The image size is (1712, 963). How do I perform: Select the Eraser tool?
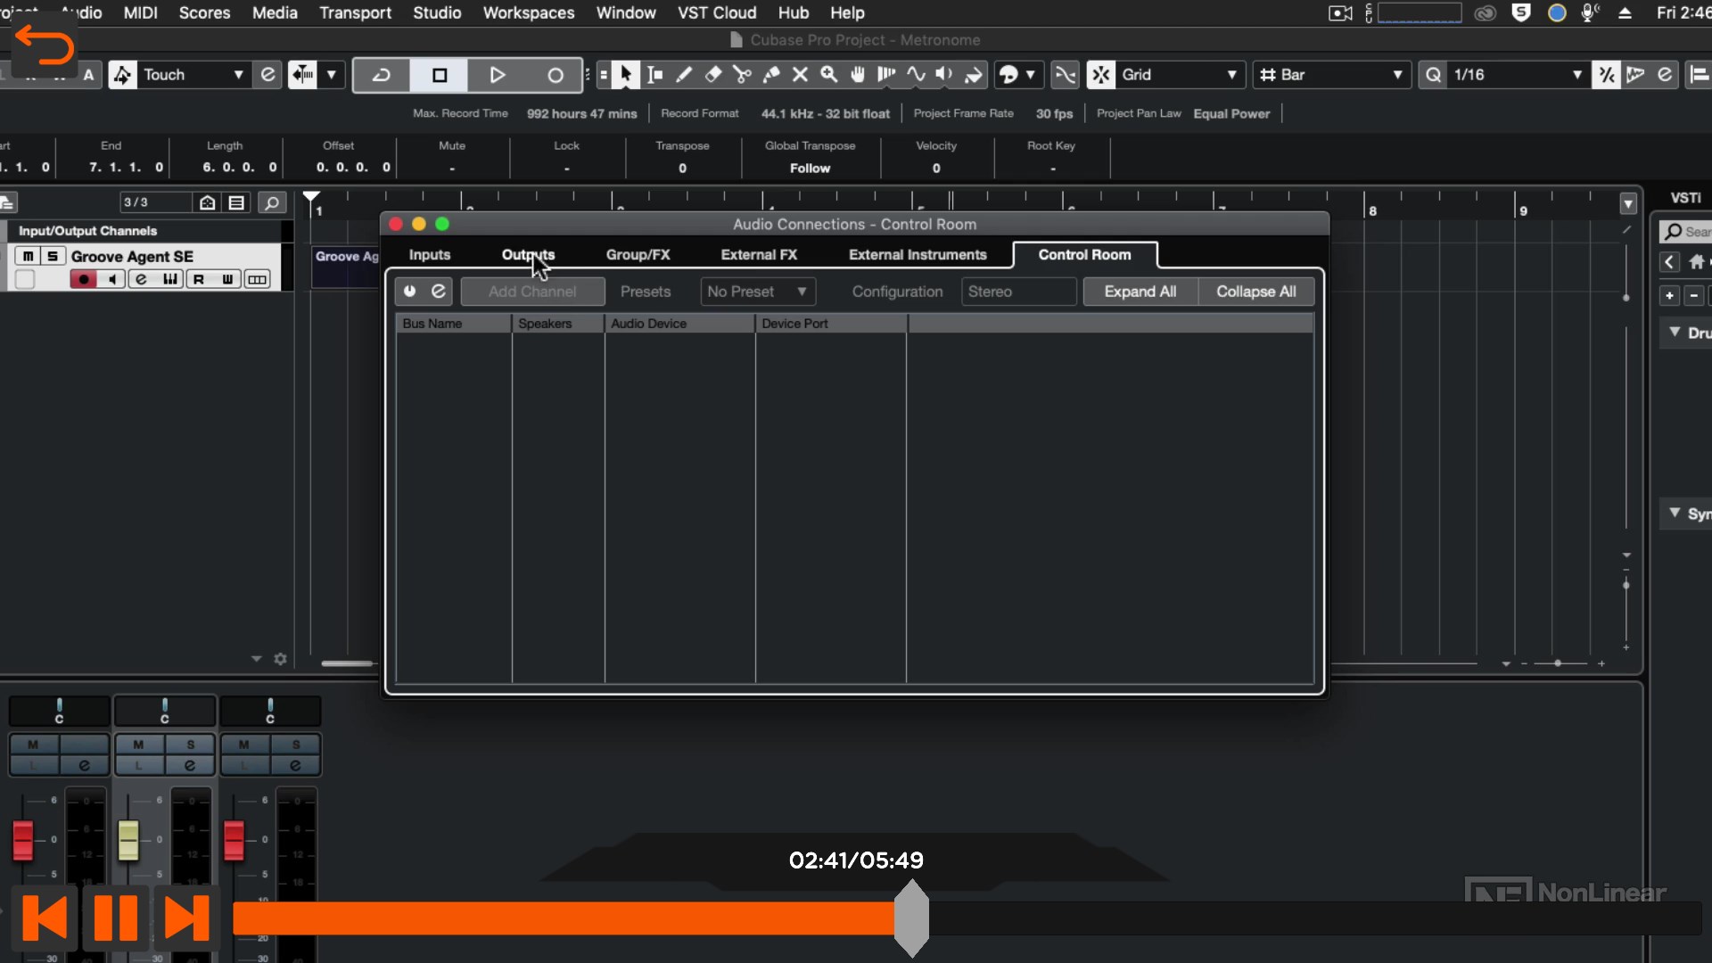[x=712, y=75]
